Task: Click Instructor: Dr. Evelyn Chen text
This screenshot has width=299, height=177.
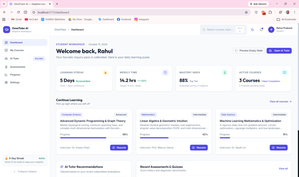Action: click(x=75, y=147)
